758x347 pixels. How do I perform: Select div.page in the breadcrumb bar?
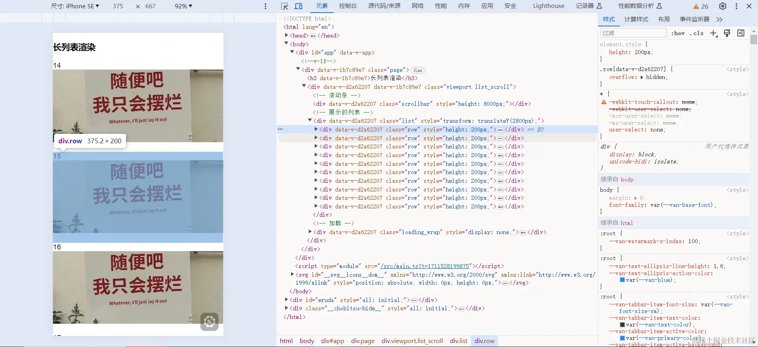[x=363, y=341]
